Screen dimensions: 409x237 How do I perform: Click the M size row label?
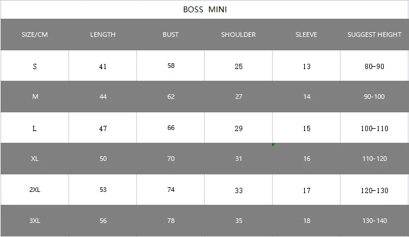[x=35, y=97]
